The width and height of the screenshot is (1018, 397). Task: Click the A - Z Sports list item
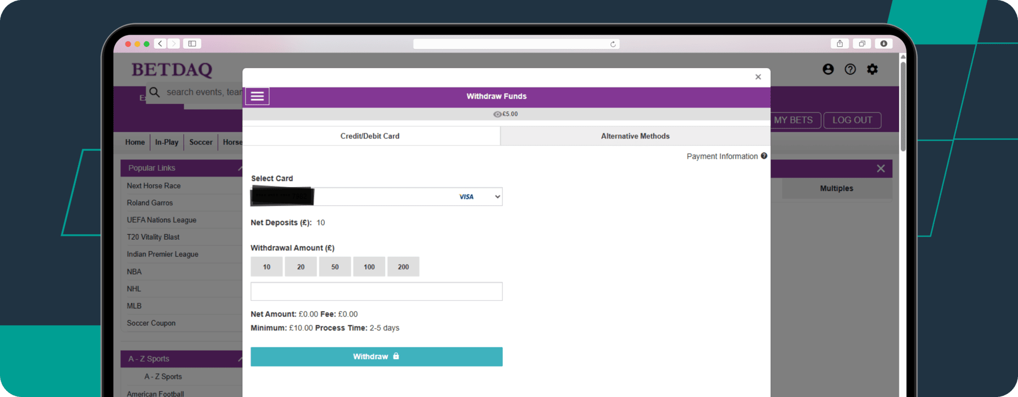click(x=163, y=377)
